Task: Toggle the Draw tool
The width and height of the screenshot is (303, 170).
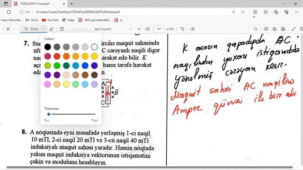Action: click(32, 29)
